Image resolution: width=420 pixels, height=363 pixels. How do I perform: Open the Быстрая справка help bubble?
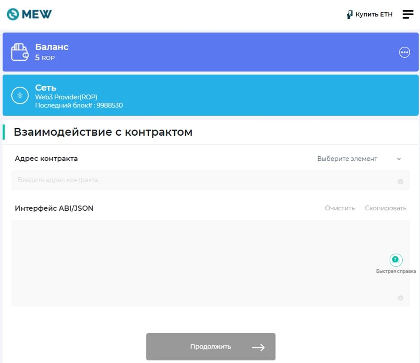click(396, 260)
